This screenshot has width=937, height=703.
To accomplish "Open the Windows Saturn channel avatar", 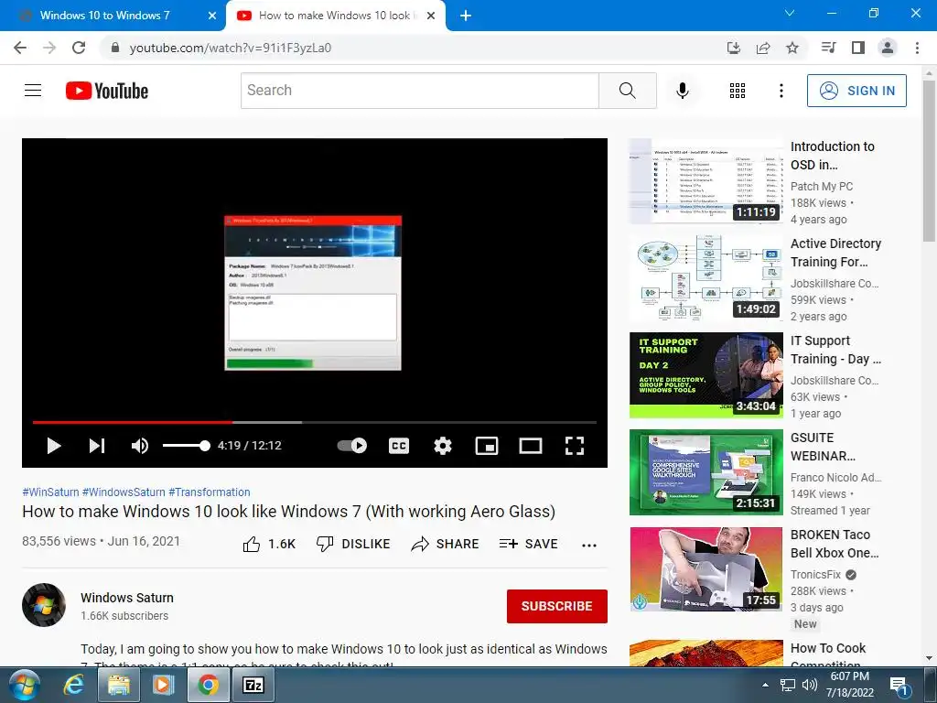I will (x=44, y=605).
